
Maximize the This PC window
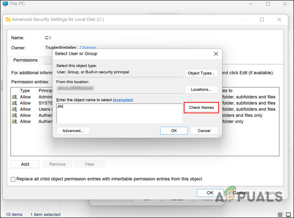coord(268,4)
